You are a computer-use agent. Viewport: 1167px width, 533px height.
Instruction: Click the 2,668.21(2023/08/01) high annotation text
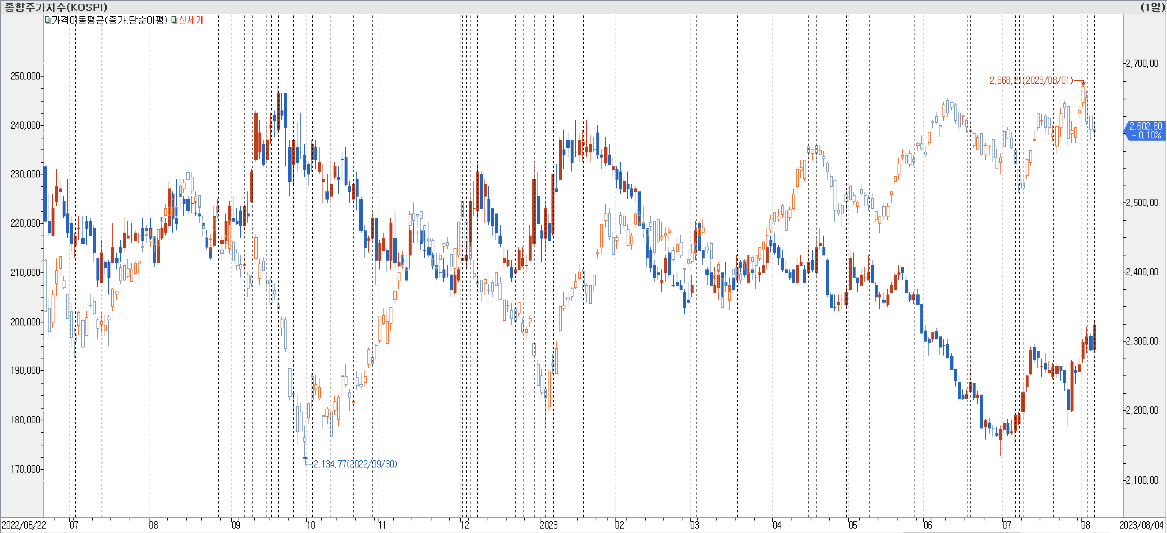1031,81
